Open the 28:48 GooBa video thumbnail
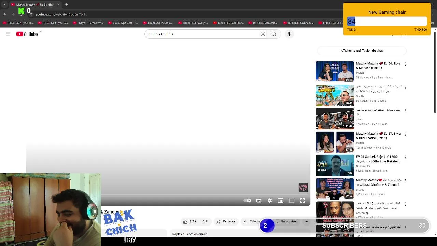The image size is (437, 246). [335, 95]
